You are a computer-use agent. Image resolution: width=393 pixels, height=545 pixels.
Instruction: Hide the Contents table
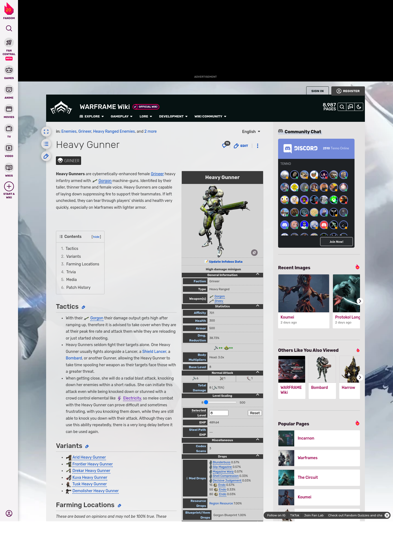point(96,237)
